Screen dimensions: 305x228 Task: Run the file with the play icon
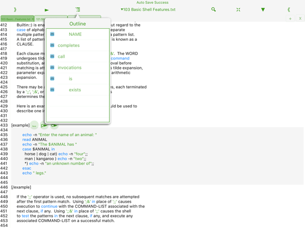(46, 10)
